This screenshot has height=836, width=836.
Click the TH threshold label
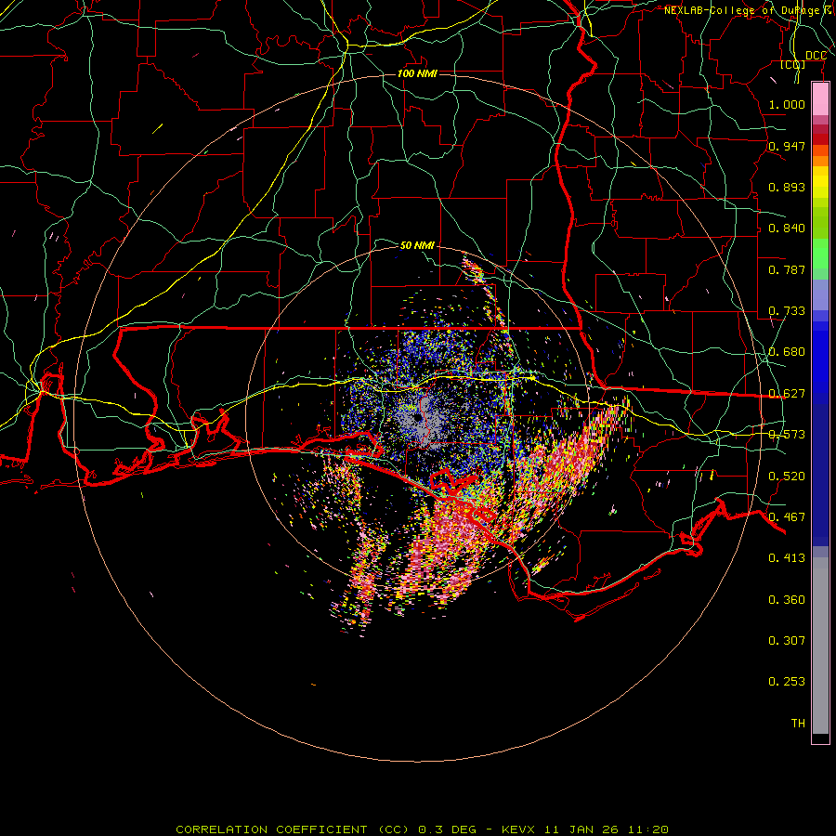click(798, 724)
